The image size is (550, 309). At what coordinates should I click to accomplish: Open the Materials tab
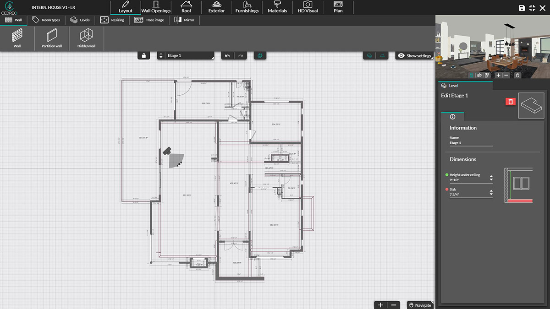click(277, 7)
